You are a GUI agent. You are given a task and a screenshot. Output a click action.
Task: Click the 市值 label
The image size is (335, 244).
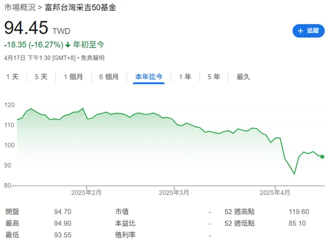coord(122,212)
